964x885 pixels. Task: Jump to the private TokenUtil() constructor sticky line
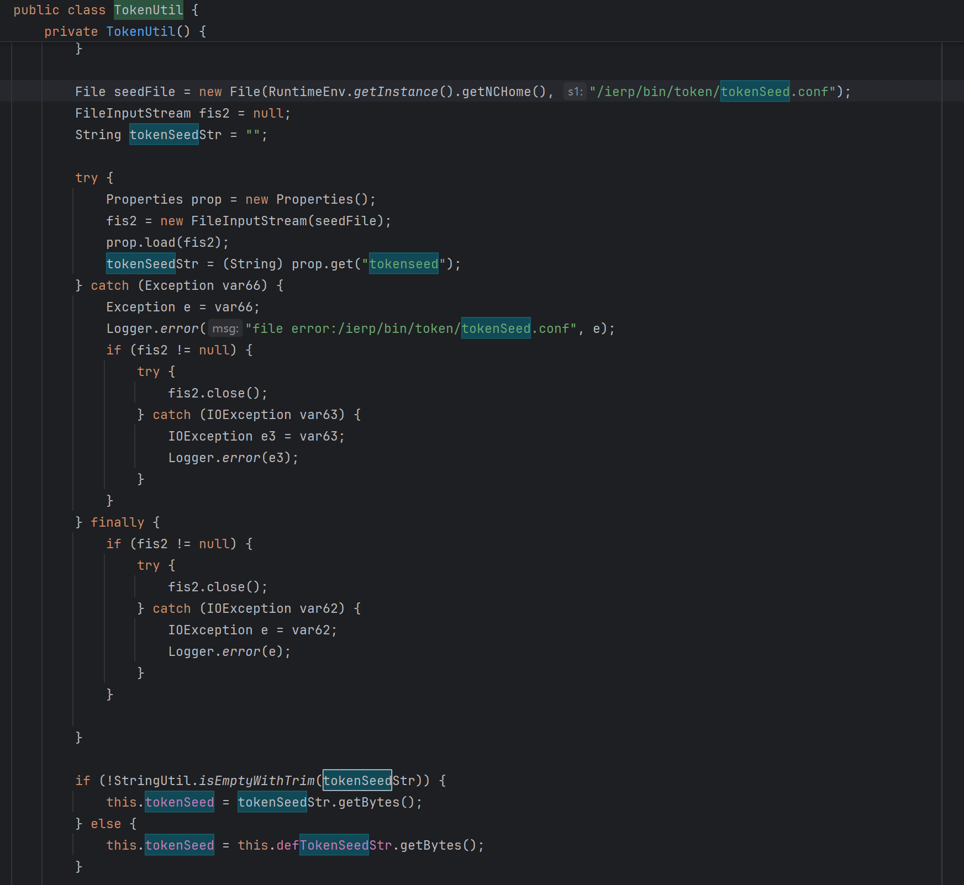140,31
